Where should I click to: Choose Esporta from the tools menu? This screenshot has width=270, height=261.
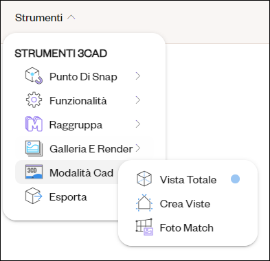(x=67, y=196)
